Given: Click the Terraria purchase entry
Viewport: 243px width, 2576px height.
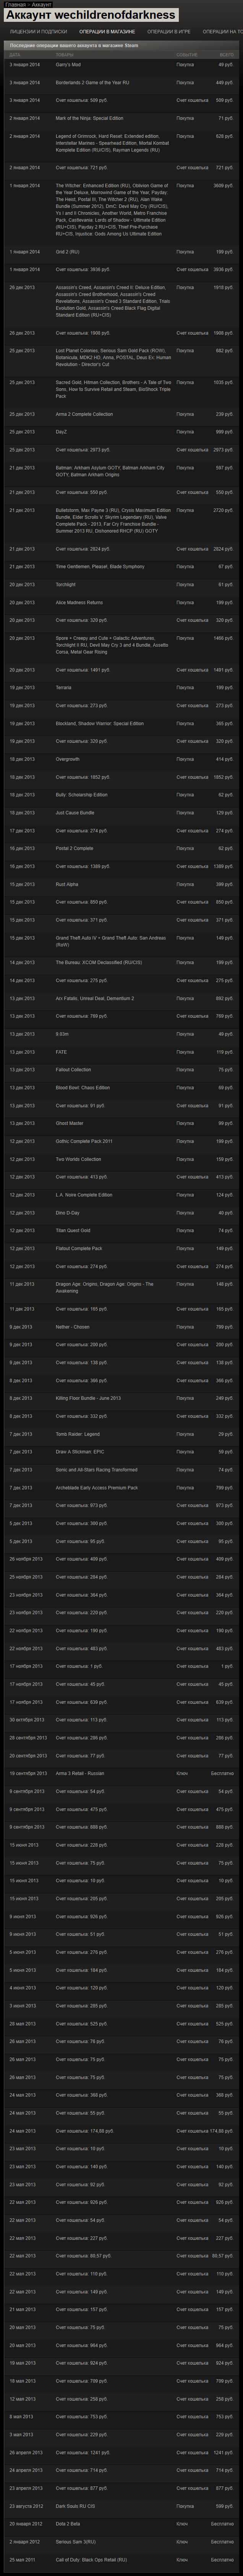Looking at the screenshot, I should tap(64, 688).
